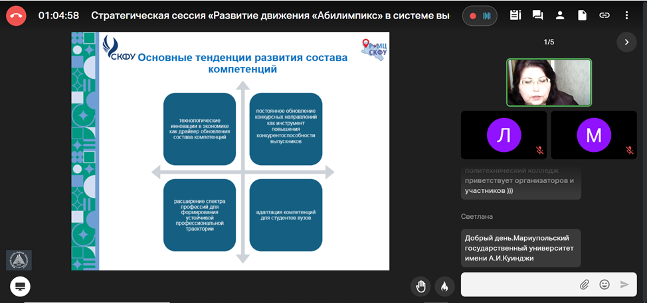Click the chat message input field
Viewport: 647px width, 303px height.
(518, 284)
